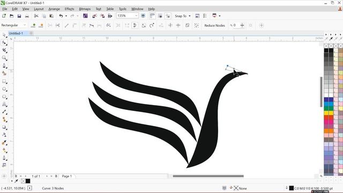Toggle Close curve option
This screenshot has width=343, height=193.
[135, 25]
